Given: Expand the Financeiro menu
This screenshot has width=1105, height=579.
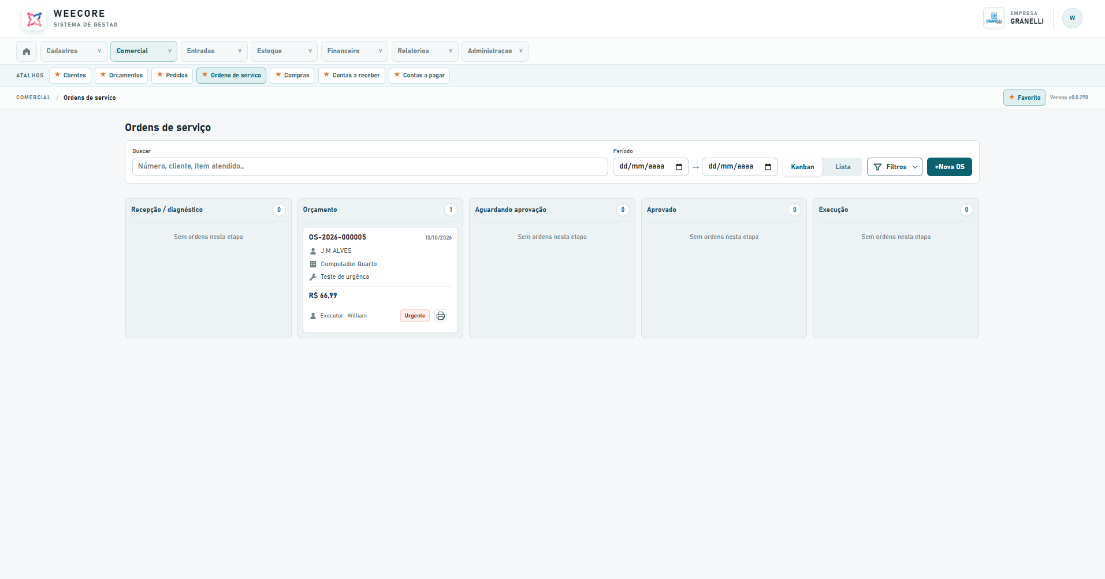Looking at the screenshot, I should [354, 51].
